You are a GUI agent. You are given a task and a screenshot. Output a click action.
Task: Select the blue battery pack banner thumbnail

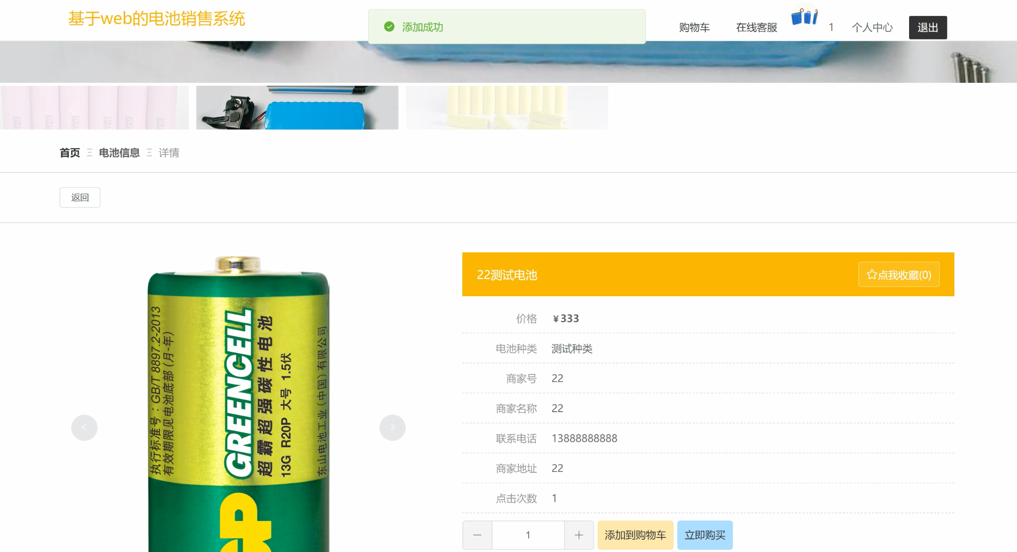pos(297,107)
